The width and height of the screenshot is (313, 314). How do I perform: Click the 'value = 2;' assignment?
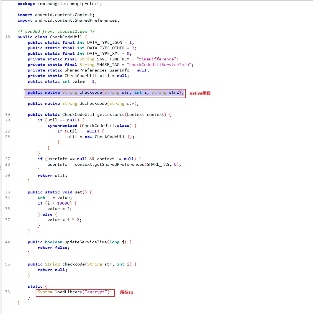(60, 209)
